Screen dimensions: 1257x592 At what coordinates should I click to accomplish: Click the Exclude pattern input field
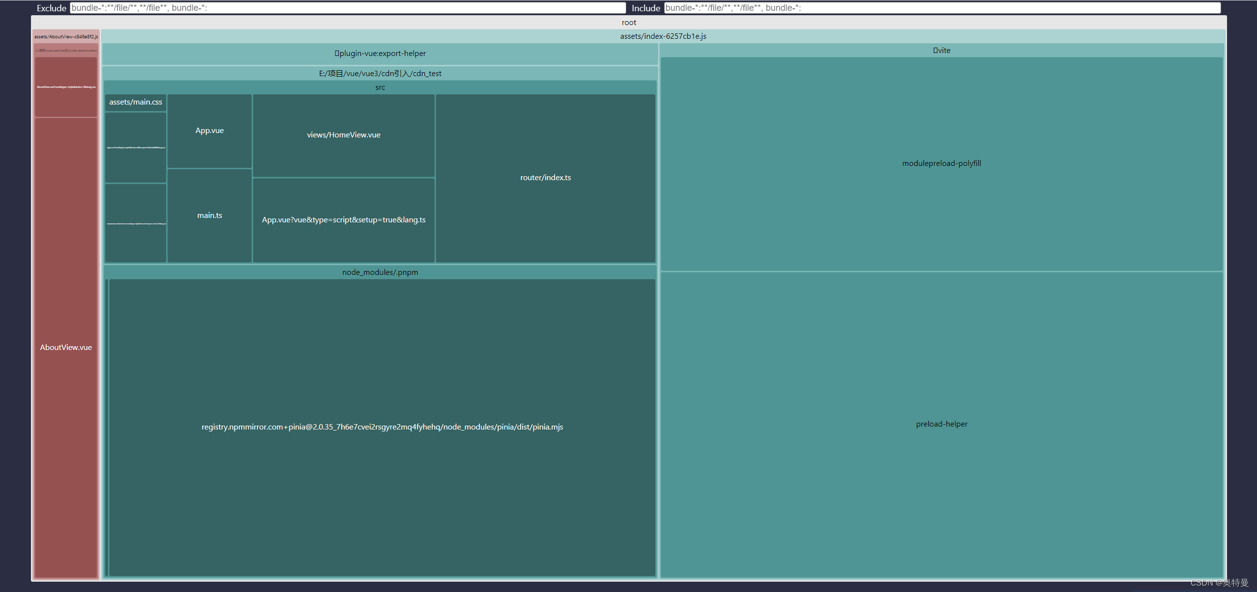pyautogui.click(x=346, y=8)
